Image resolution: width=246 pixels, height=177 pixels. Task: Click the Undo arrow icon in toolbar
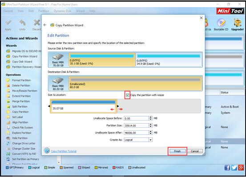click(x=22, y=23)
